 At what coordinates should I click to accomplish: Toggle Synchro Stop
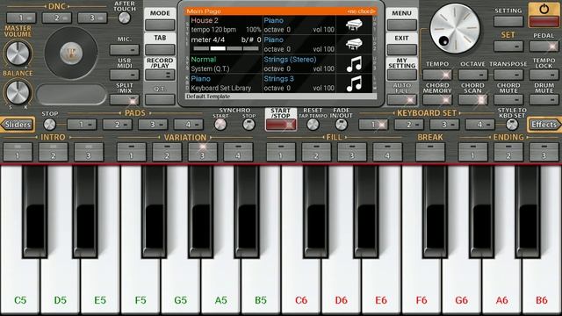pyautogui.click(x=249, y=125)
